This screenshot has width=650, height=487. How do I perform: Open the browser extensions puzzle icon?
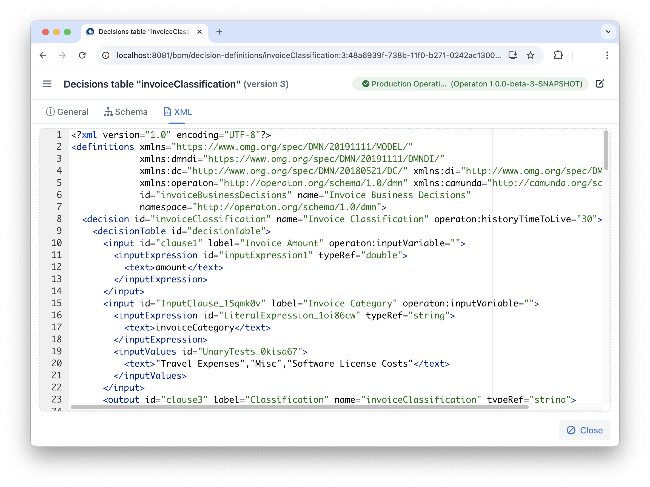point(558,55)
